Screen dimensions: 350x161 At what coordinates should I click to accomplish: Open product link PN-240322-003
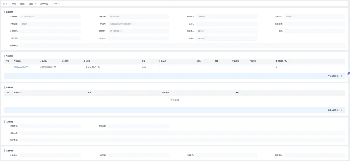click(21, 67)
